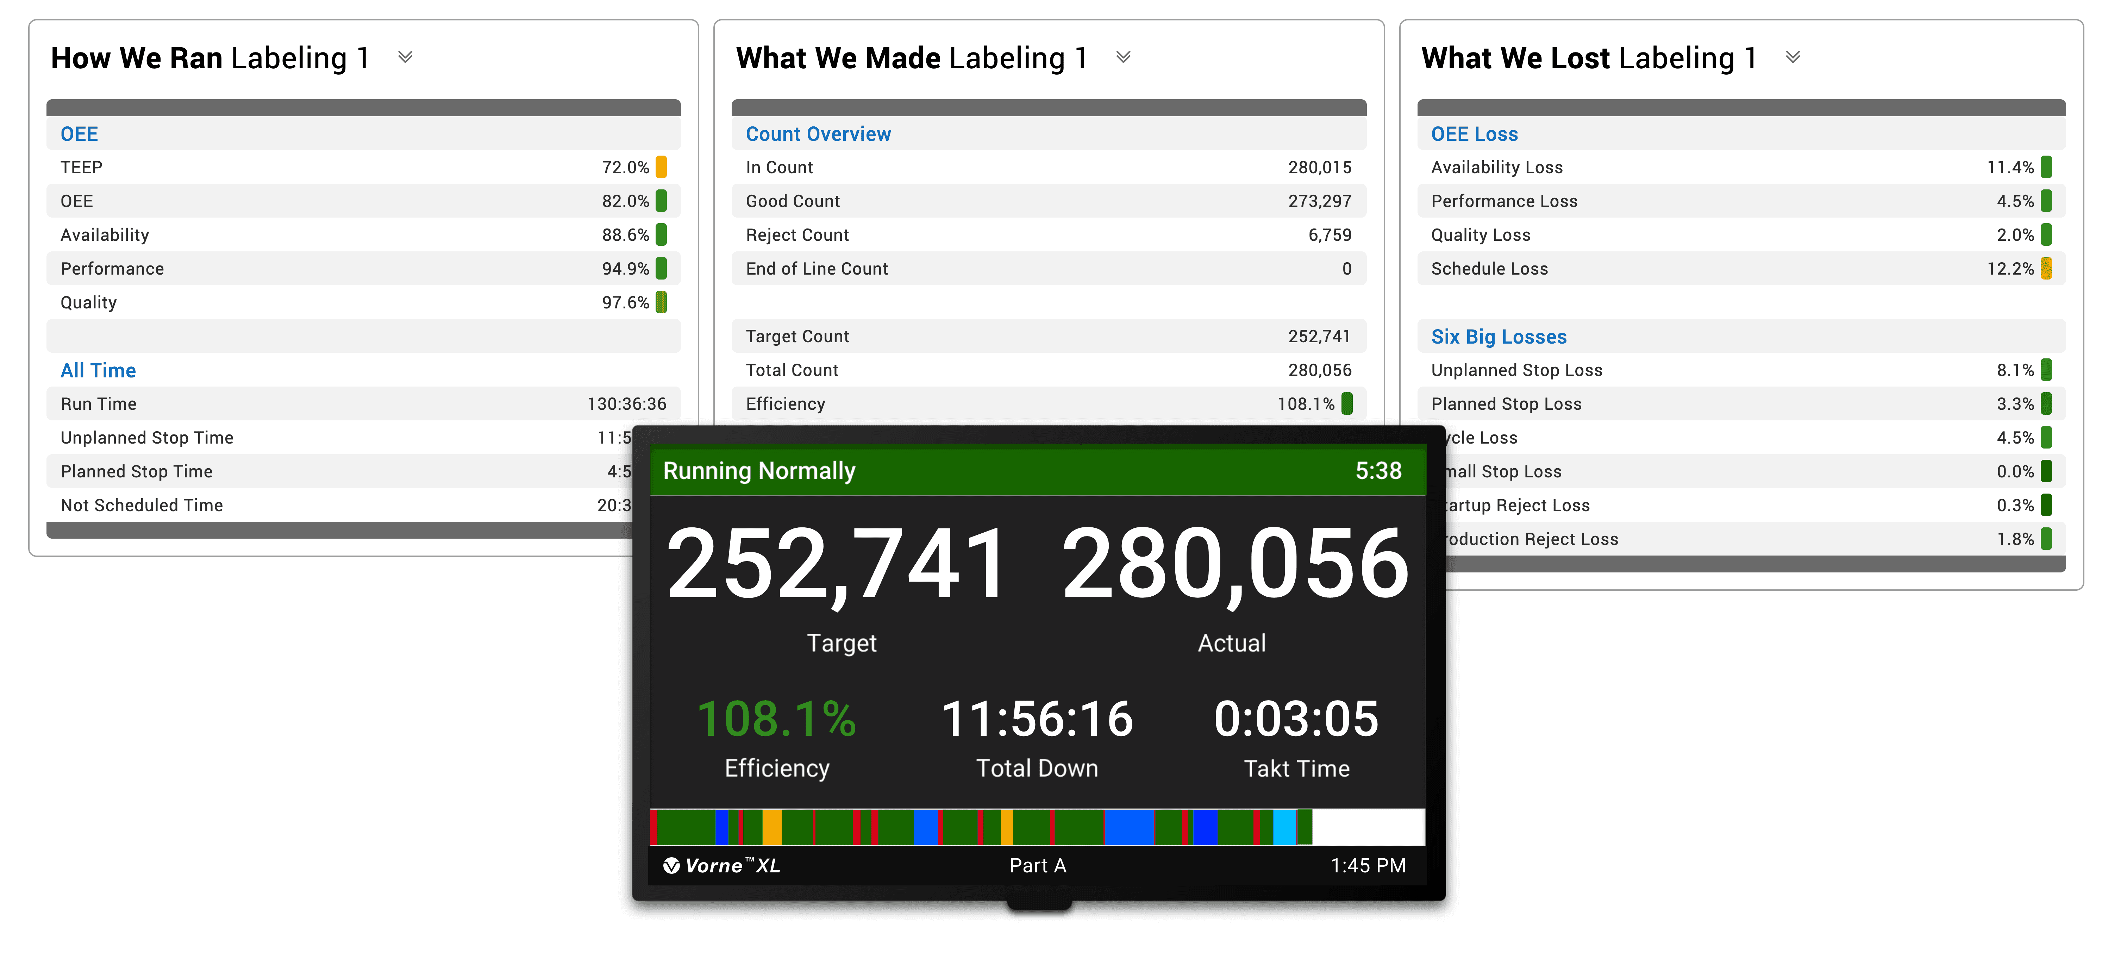The image size is (2108, 953).
Task: Click the green indicator beside Planned Stop Loss
Action: 2047,403
